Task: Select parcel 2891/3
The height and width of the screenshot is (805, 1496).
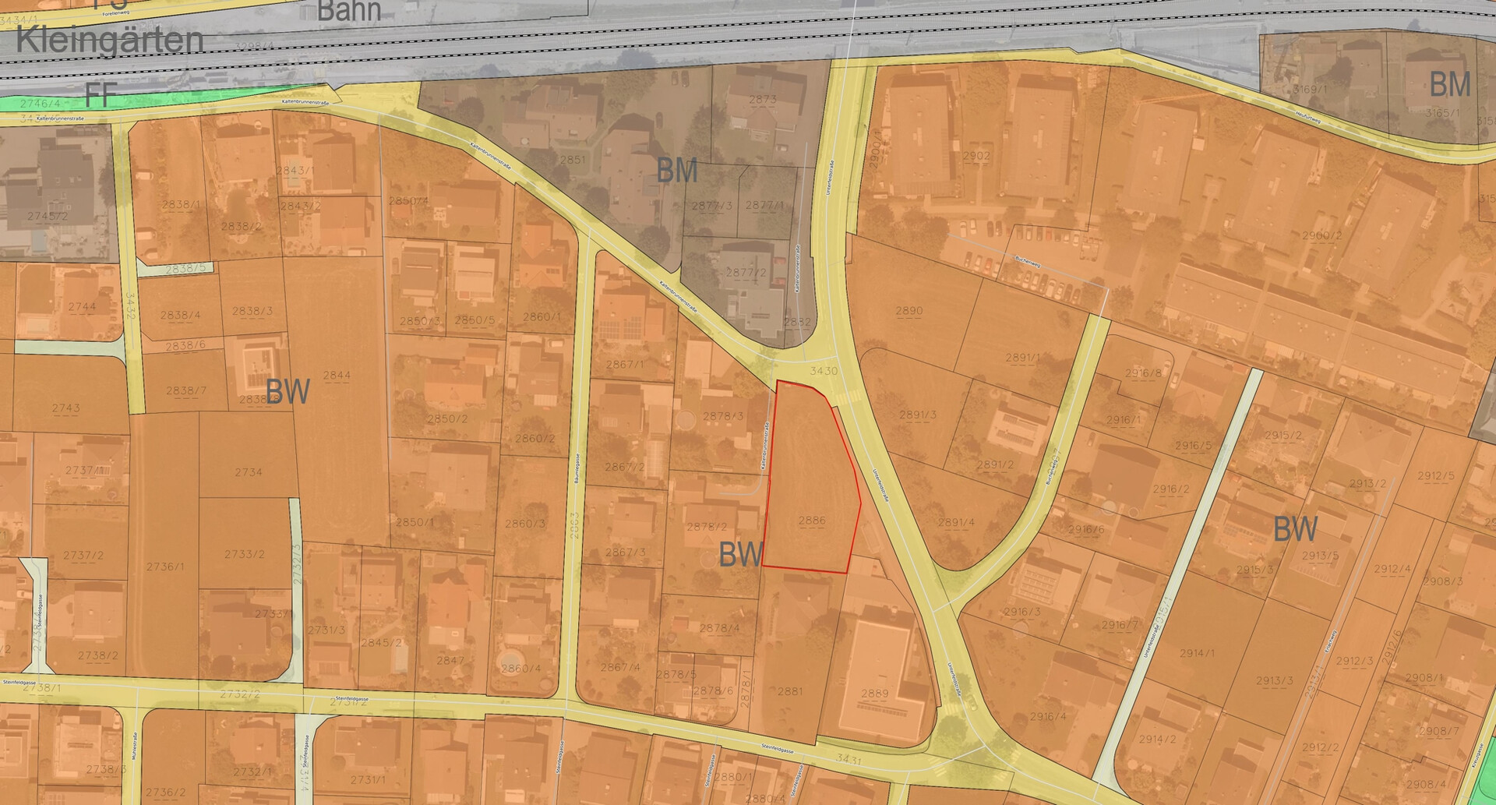Action: click(917, 415)
